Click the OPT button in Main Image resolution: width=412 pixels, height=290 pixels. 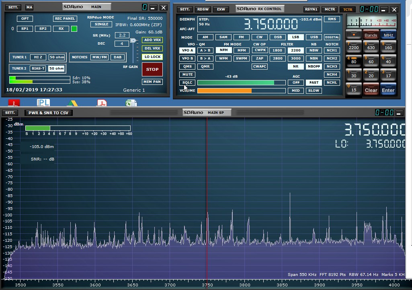pos(25,19)
